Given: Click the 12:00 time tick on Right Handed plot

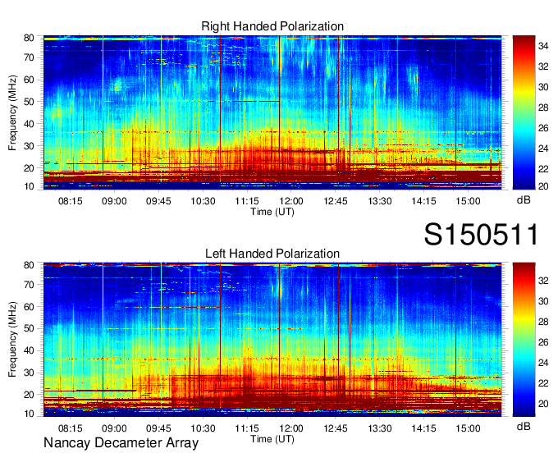Looking at the screenshot, I should click(291, 201).
